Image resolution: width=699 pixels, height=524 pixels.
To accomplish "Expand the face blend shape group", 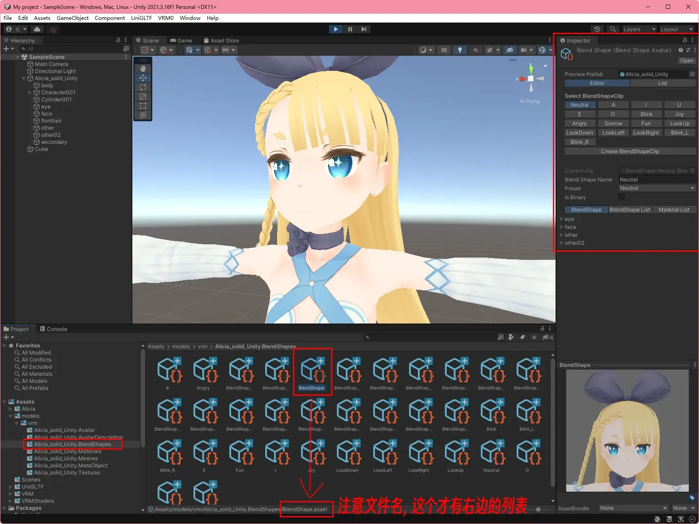I will 562,227.
